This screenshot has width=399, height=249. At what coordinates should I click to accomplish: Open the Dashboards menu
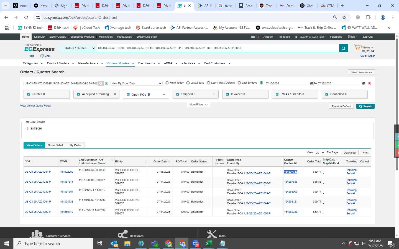click(x=149, y=63)
